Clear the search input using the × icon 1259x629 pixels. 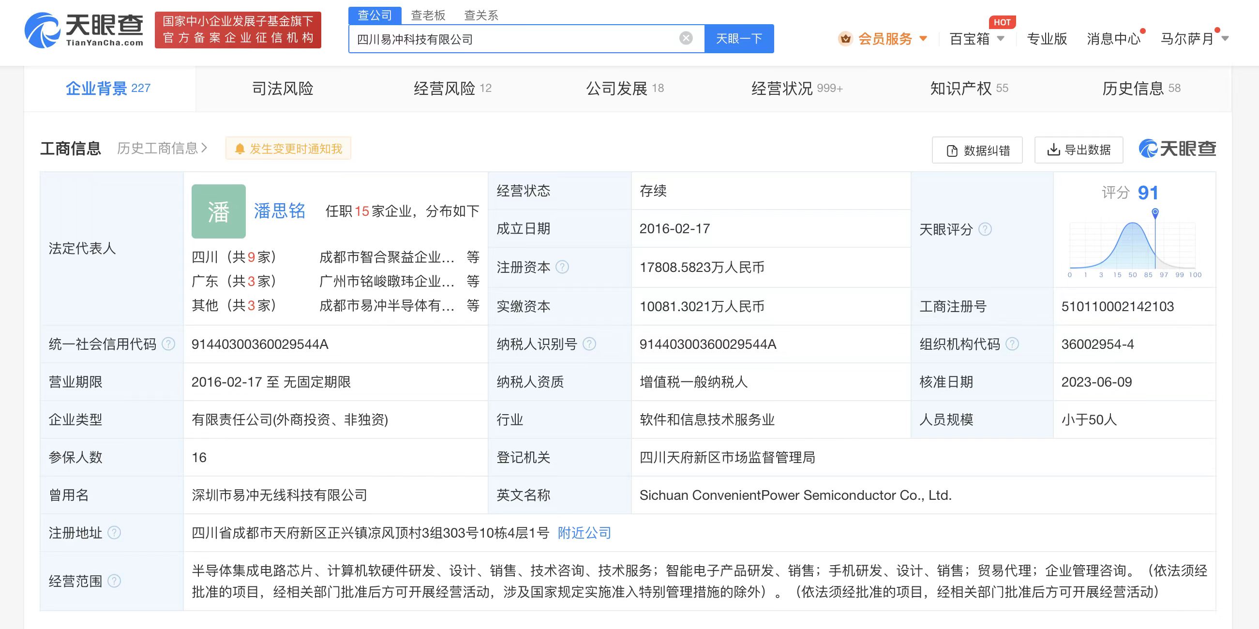(686, 38)
